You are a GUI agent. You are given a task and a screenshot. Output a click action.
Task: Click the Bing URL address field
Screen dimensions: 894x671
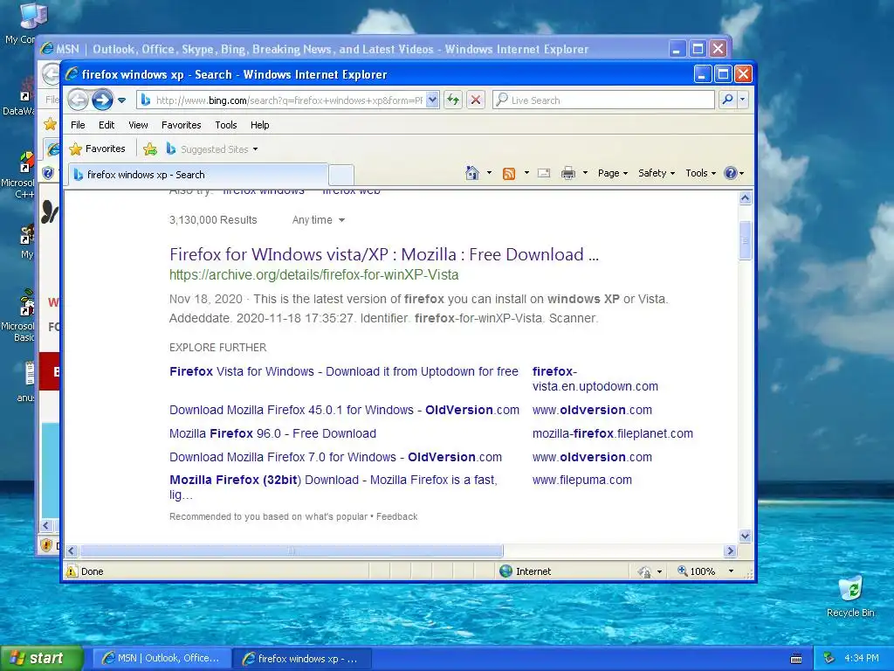click(x=282, y=100)
